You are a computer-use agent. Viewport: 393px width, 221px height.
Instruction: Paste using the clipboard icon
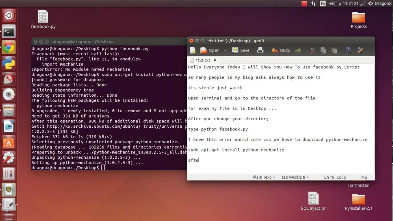point(334,50)
